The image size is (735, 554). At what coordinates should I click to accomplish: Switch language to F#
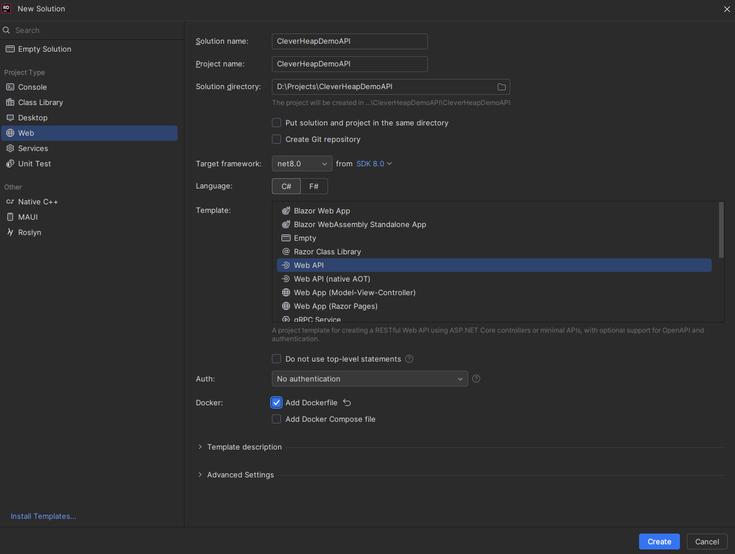click(x=314, y=186)
